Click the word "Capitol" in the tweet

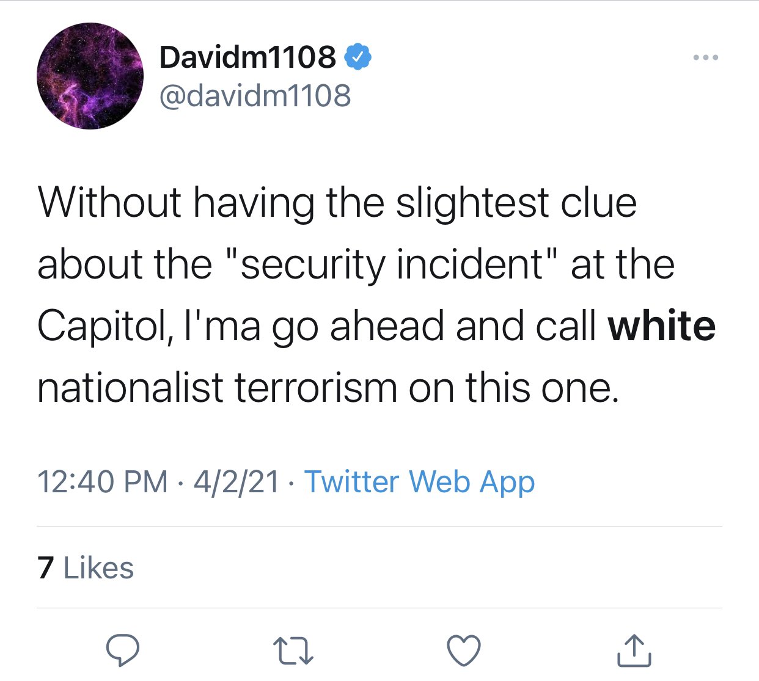[x=101, y=326]
